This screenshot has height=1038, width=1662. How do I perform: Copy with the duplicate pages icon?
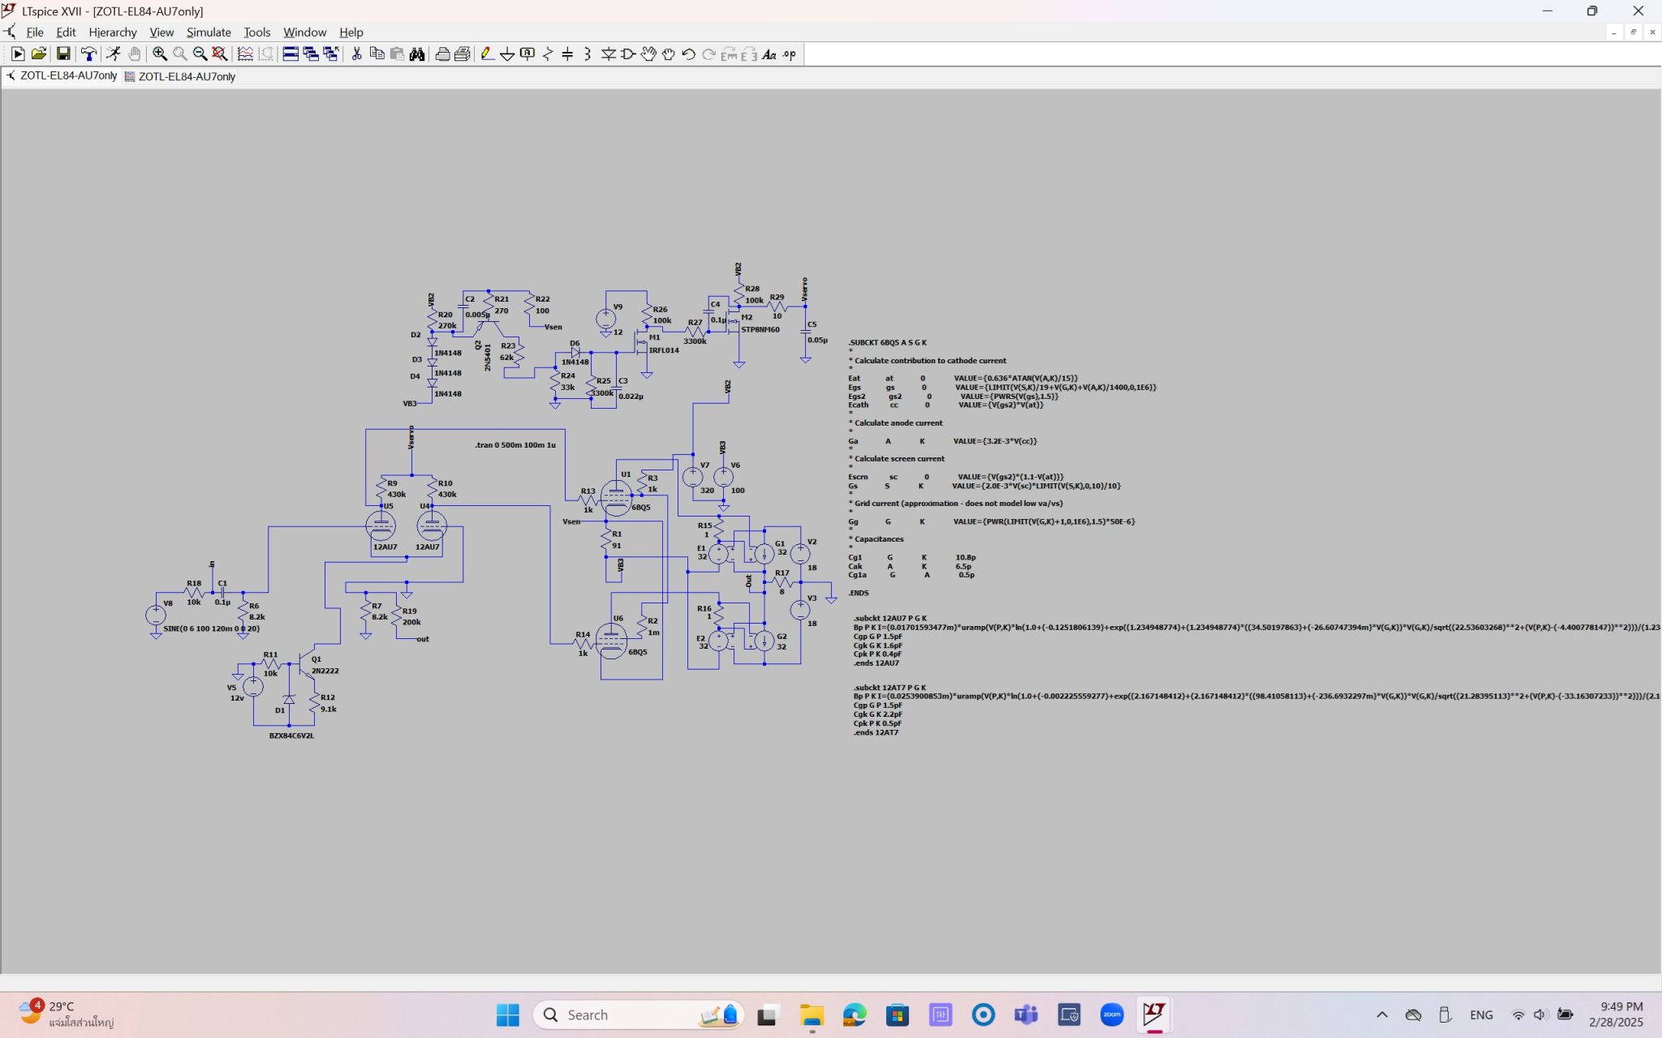(377, 54)
